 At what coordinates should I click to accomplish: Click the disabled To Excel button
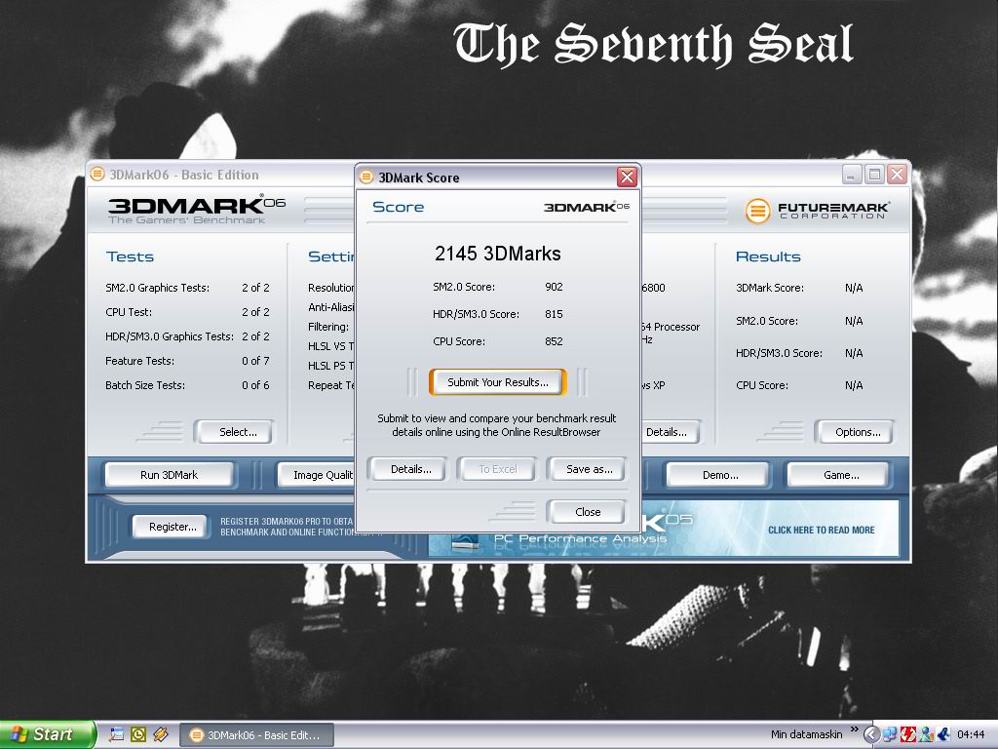pos(498,469)
